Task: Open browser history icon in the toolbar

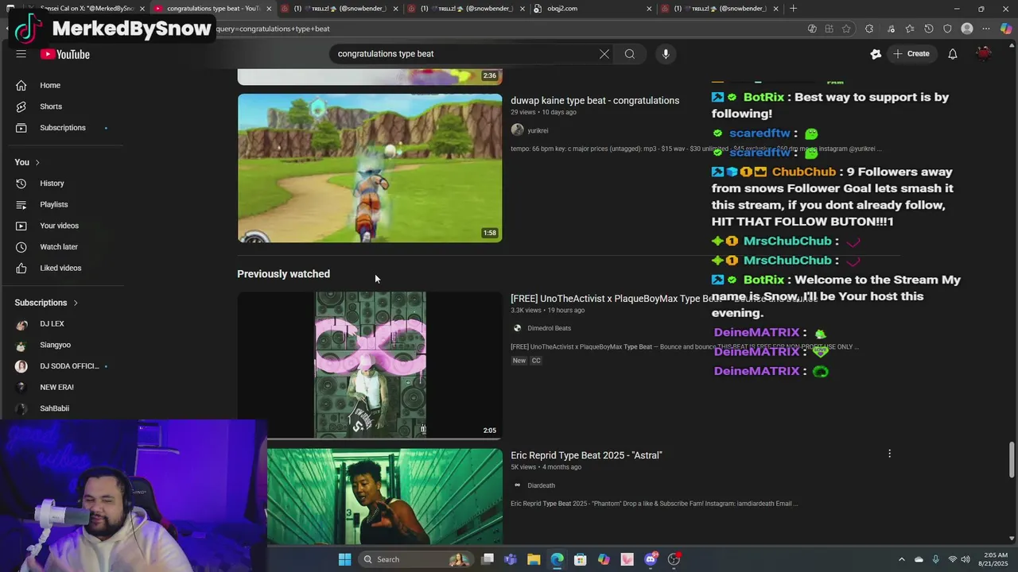Action: pos(928,29)
